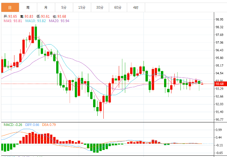Click the 97.69 price axis label

click(x=220, y=35)
